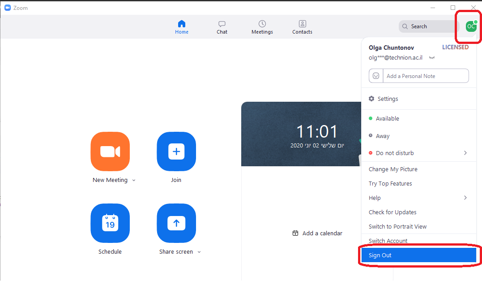Image resolution: width=482 pixels, height=281 pixels.
Task: Click the orange New Meeting camera icon
Action: (x=110, y=151)
